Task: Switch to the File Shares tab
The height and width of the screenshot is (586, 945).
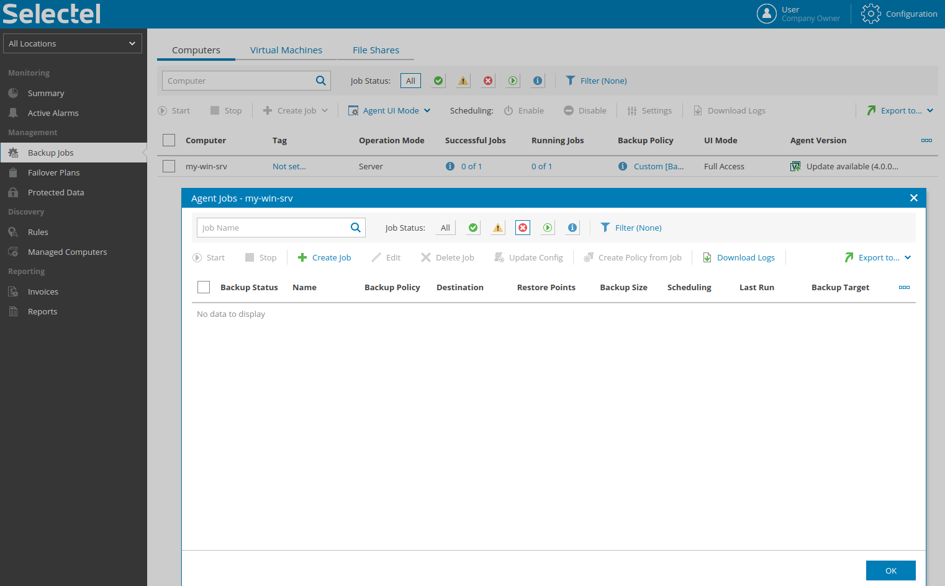Action: click(376, 50)
